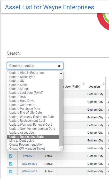
Task: Select Update Asset Type option
Action: point(33,77)
